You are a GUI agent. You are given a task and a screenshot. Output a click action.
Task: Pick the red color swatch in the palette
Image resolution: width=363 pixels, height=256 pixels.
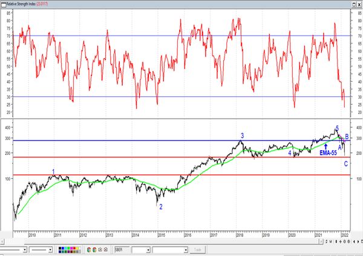74,248
